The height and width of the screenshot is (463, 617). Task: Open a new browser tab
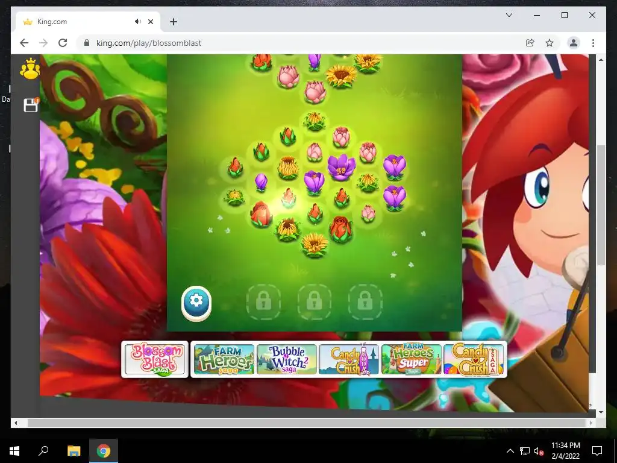pyautogui.click(x=173, y=22)
